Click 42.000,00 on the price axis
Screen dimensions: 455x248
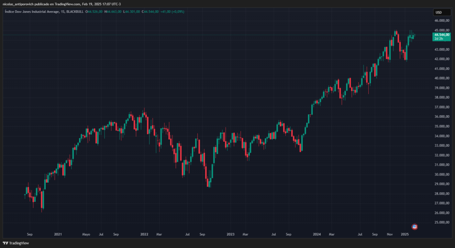[442, 59]
